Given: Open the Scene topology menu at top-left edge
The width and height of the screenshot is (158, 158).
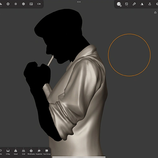Looking at the screenshot, I should pyautogui.click(x=1, y=4).
